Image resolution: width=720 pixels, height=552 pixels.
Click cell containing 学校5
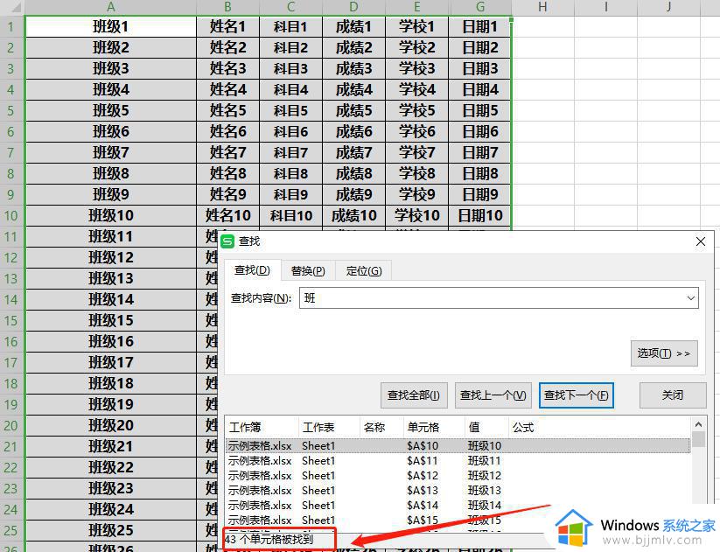(x=417, y=111)
